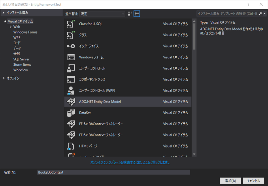Pick the Windows フォーム template icon
Viewport: 268px width, 186px height.
pos(71,57)
